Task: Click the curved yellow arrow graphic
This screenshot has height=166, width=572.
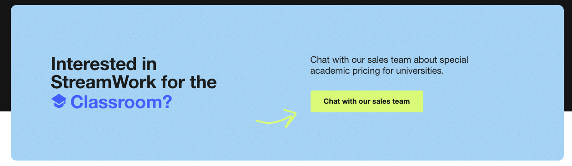Action: (x=276, y=118)
